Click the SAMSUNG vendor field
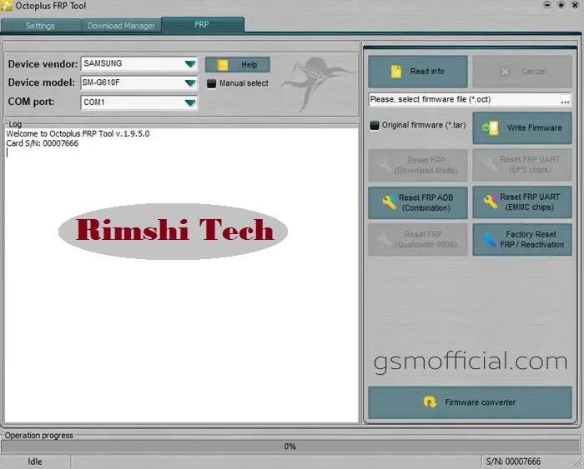Screen dimensions: 584x469 point(139,64)
